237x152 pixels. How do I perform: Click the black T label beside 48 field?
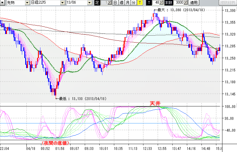point(149,3)
